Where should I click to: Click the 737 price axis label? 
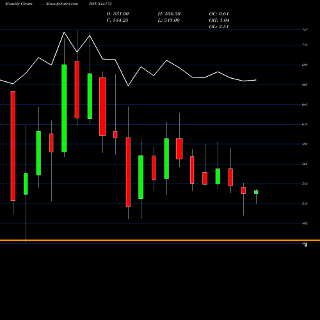305,30
